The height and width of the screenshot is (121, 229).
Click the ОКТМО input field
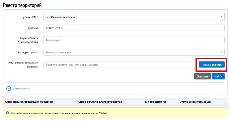coord(134,28)
